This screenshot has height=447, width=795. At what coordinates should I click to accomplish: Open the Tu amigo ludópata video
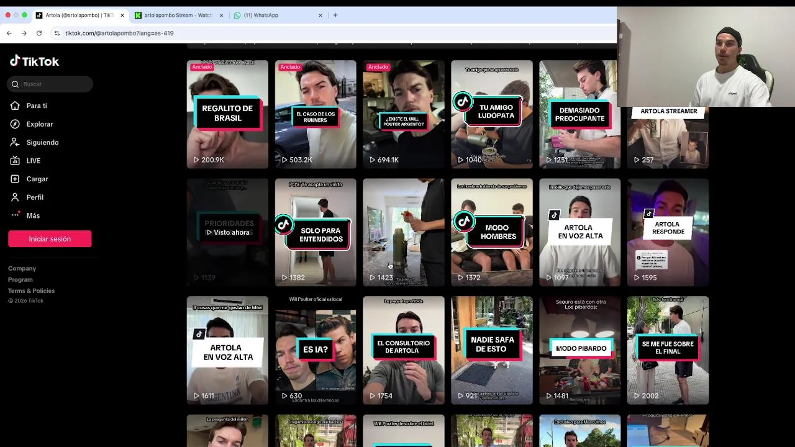click(492, 114)
